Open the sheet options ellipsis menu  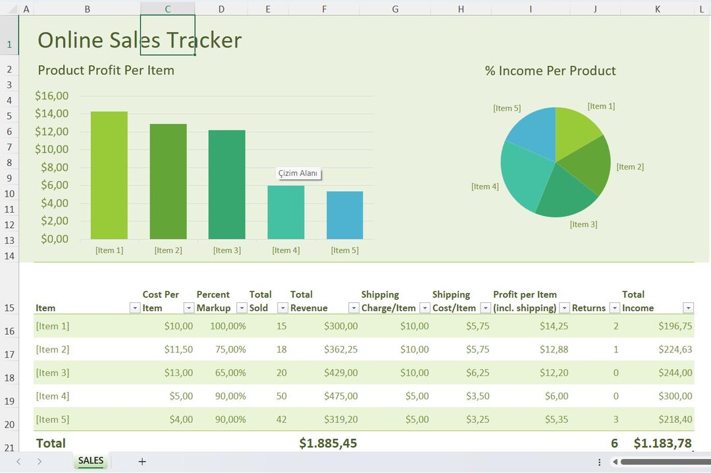599,462
